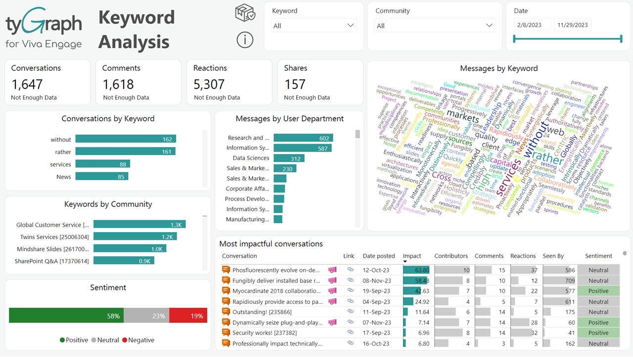Expand the Community dropdown filter
The width and height of the screenshot is (633, 357).
pos(435,26)
